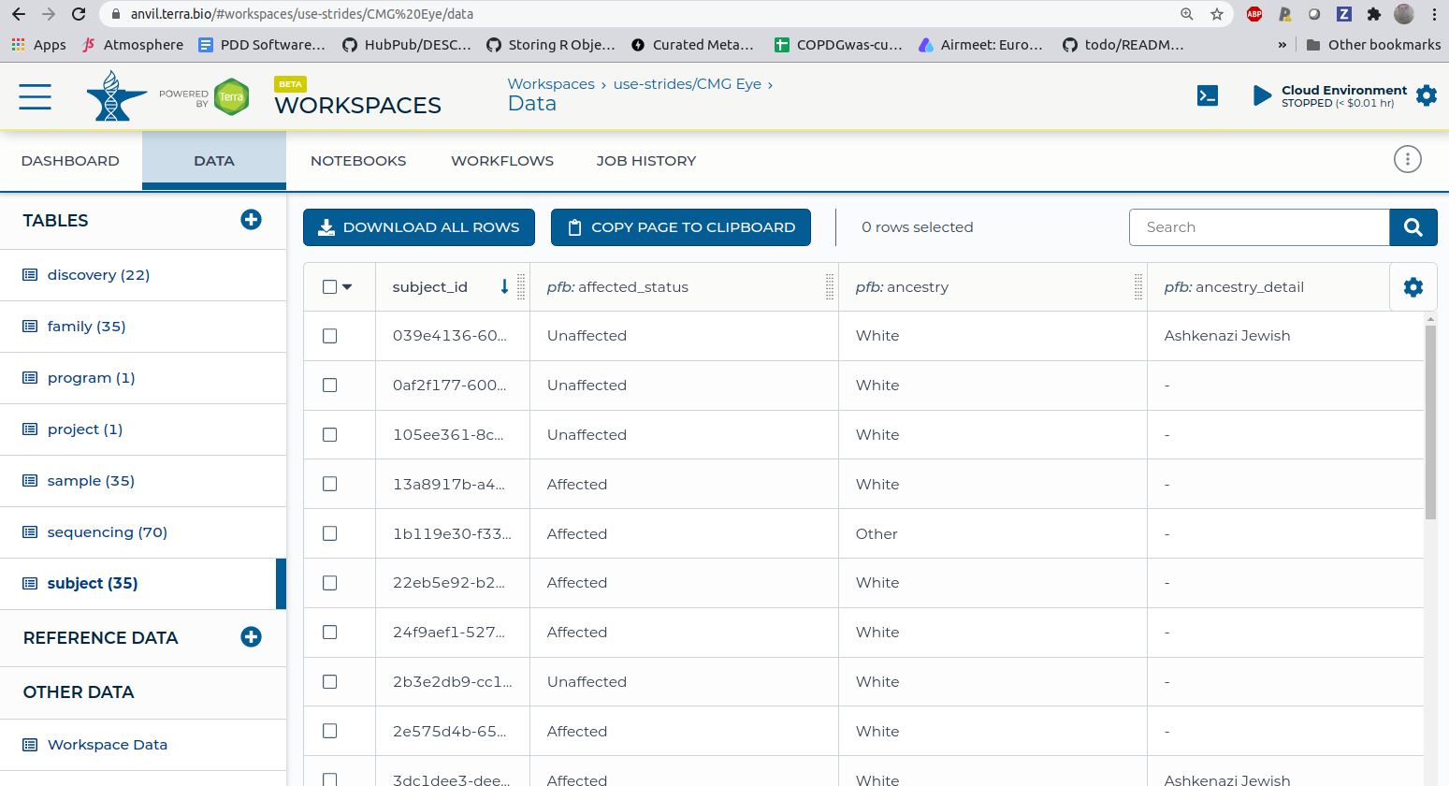Open the Chrome three-dot menu
1449x786 pixels.
click(1434, 14)
